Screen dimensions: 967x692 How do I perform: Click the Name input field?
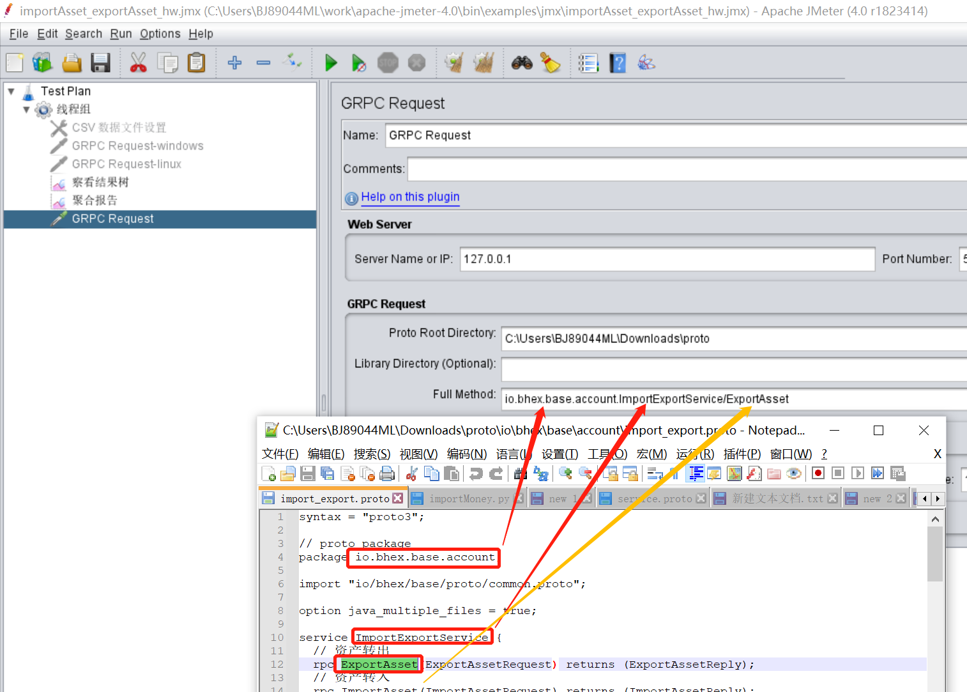tap(676, 135)
